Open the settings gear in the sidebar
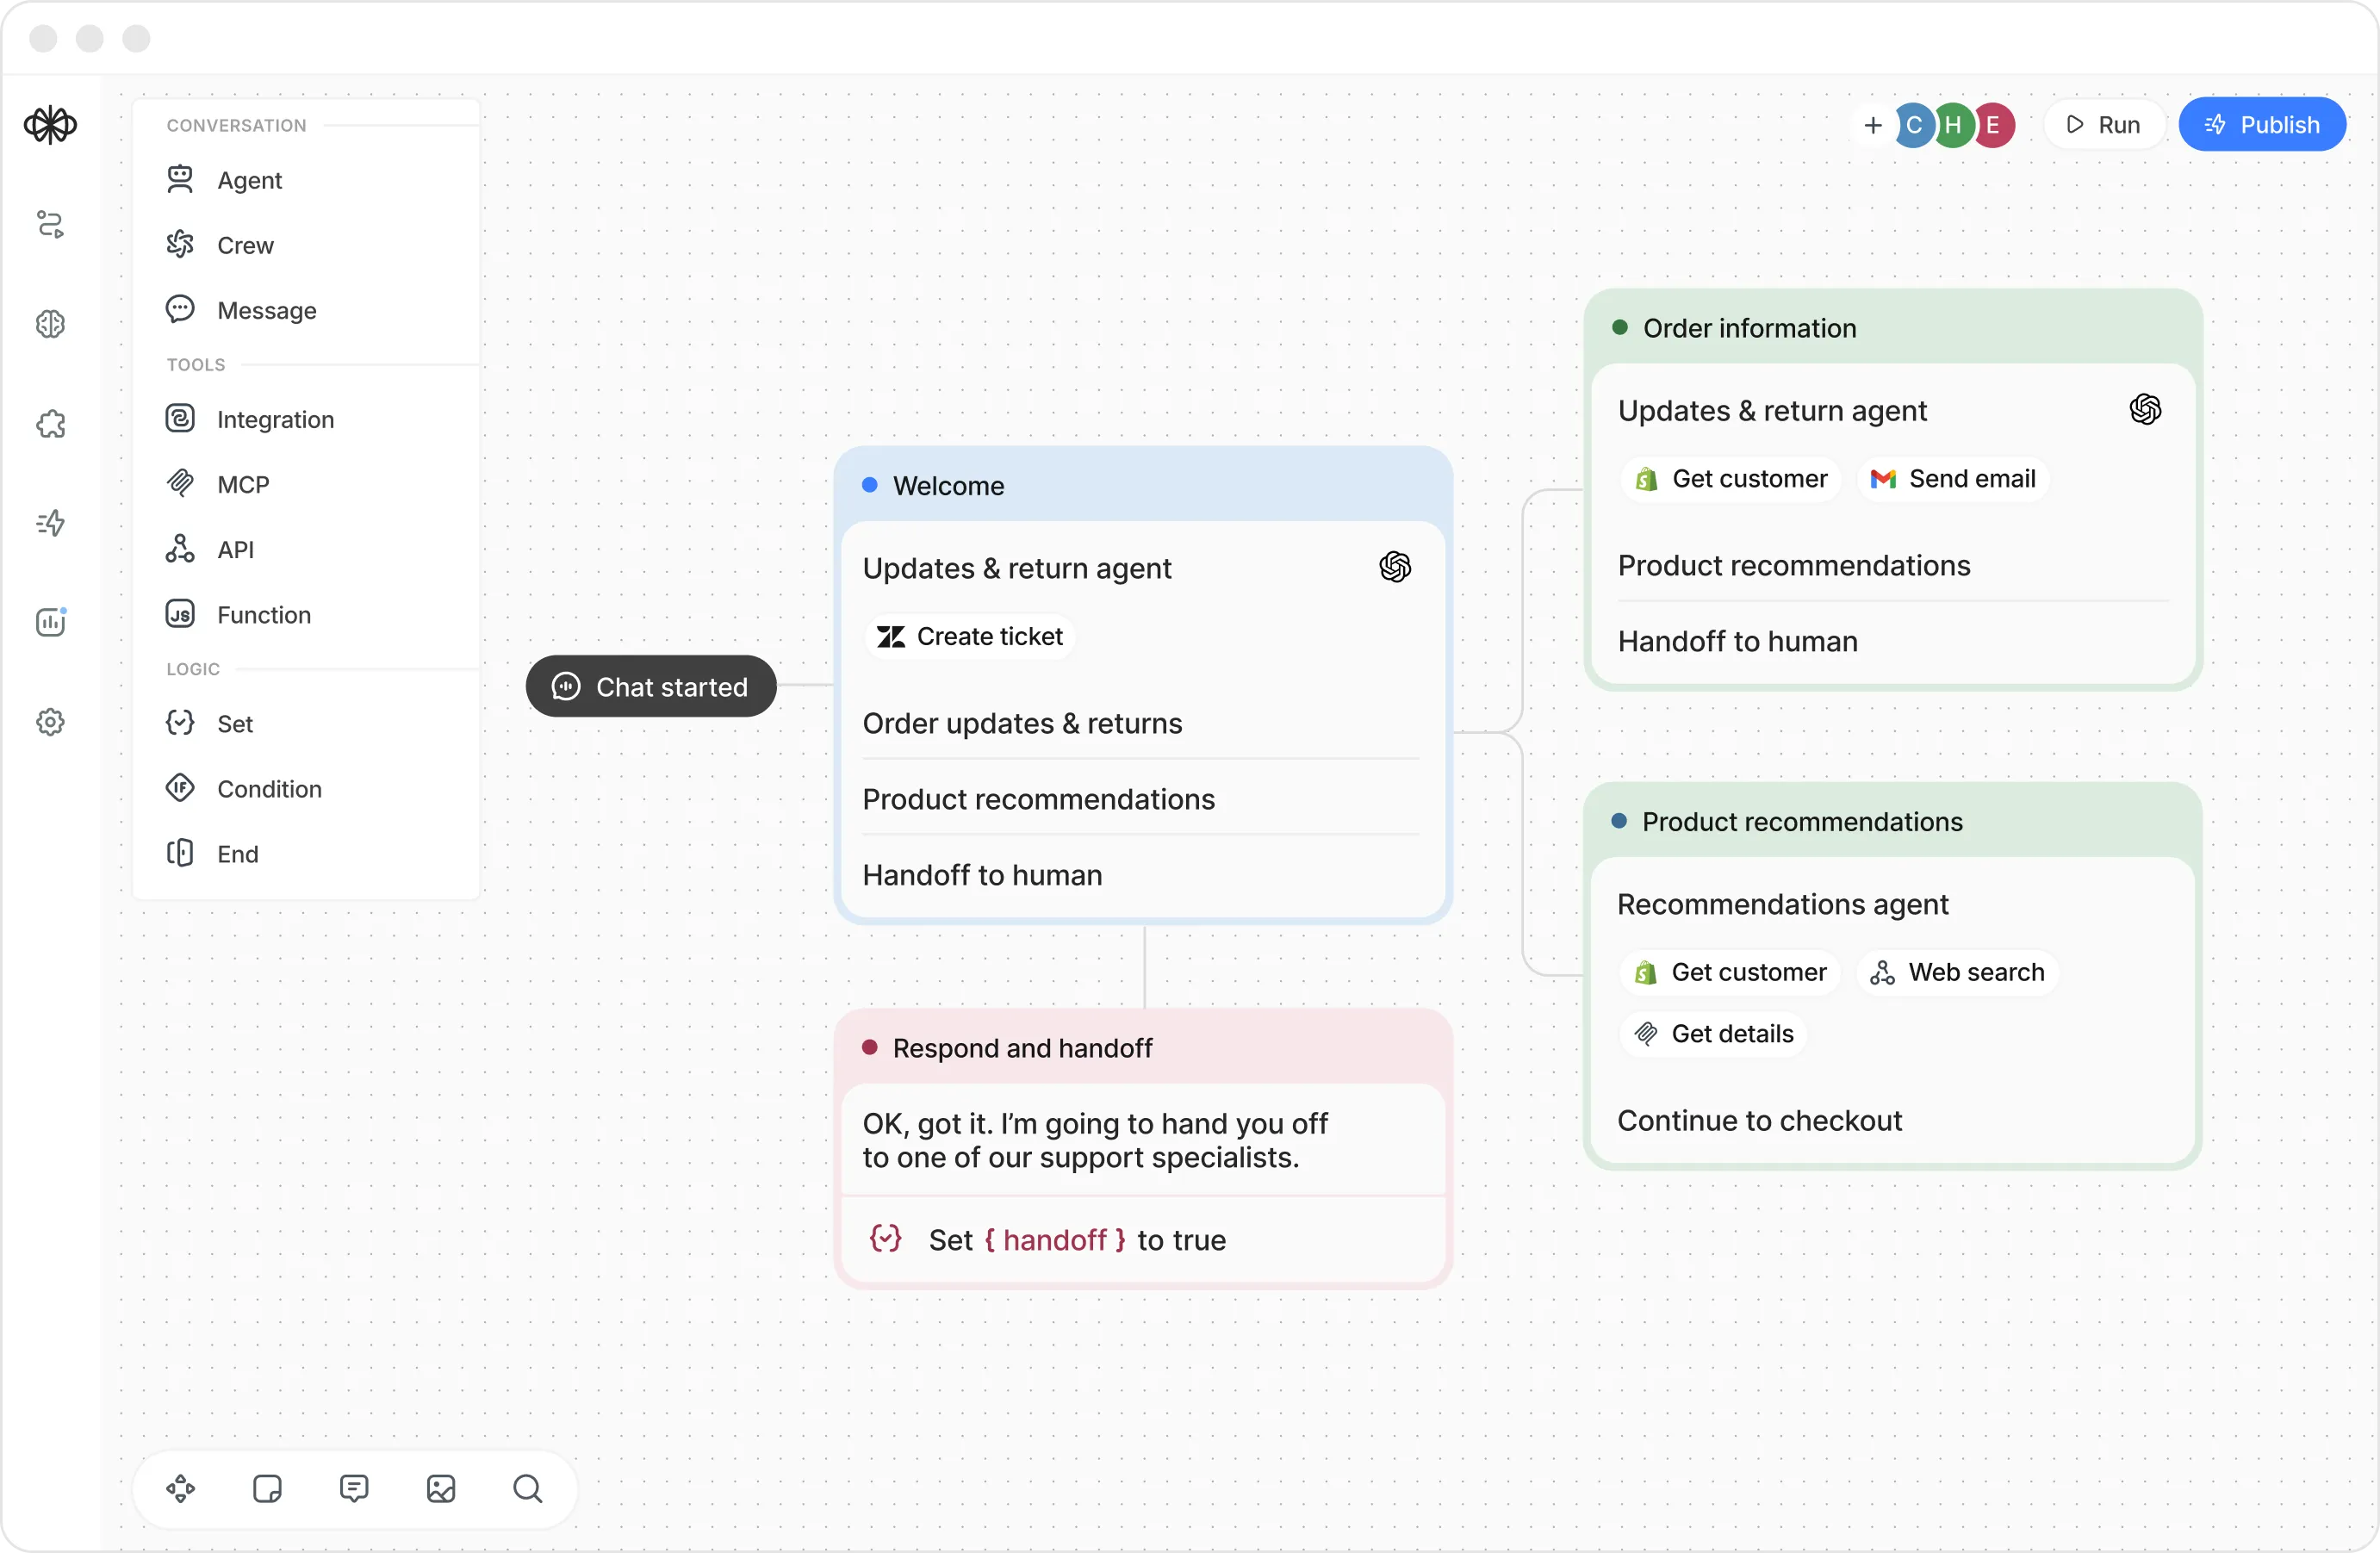This screenshot has width=2380, height=1553. (50, 722)
